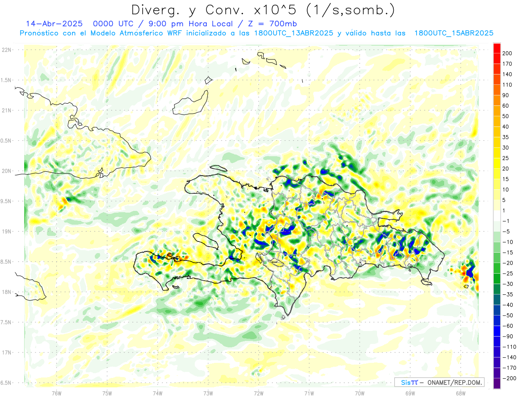Click the colorbar value "-15"

click(x=508, y=253)
